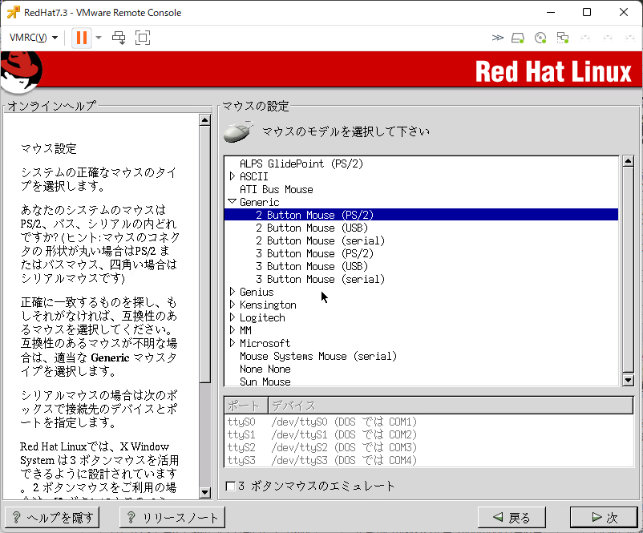Viewport: 643px width, 533px height.
Task: Click the Microsoft group label
Action: pos(265,343)
